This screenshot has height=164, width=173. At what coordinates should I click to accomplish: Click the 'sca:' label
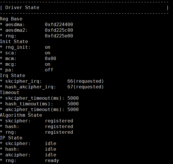click(x=11, y=53)
